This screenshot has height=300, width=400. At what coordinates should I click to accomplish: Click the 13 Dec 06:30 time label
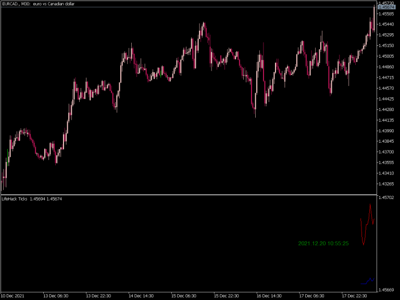point(56,295)
